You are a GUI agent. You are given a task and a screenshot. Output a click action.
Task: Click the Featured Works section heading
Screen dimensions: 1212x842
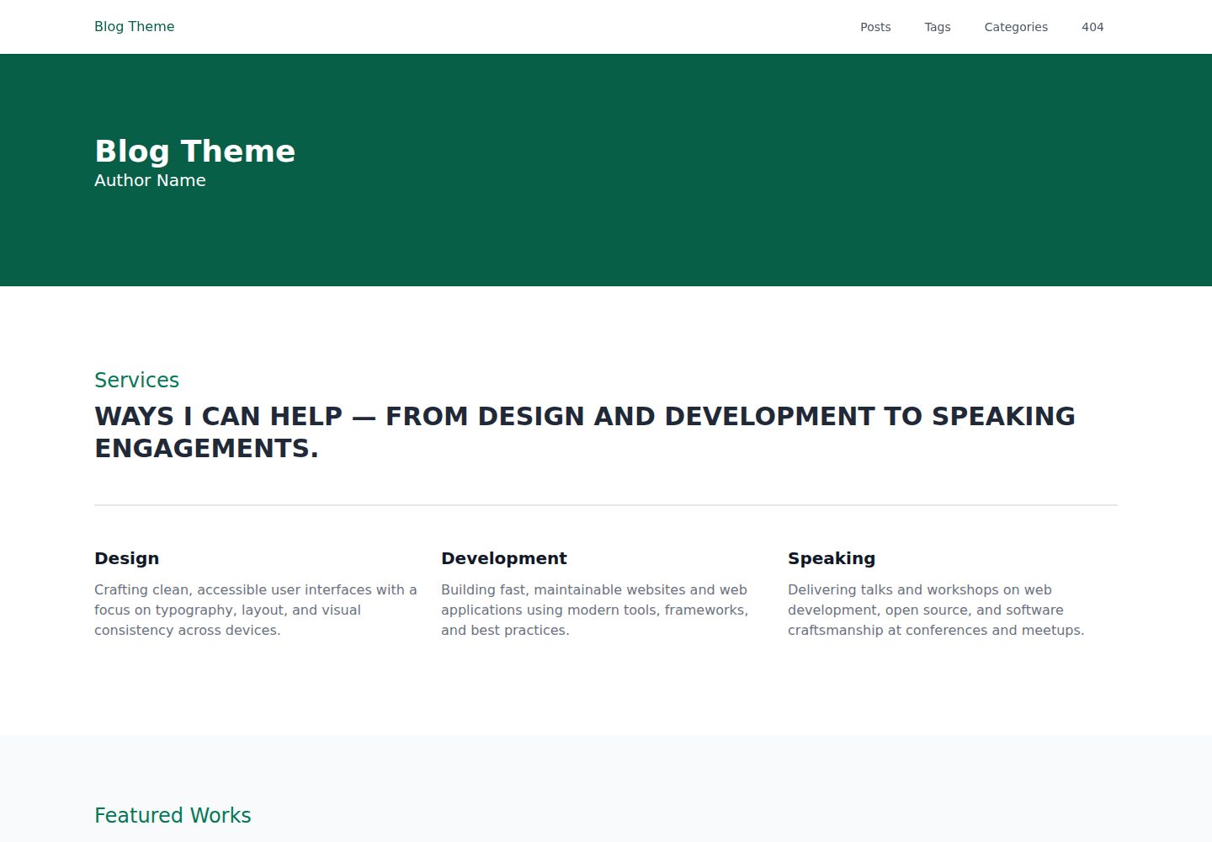coord(173,816)
